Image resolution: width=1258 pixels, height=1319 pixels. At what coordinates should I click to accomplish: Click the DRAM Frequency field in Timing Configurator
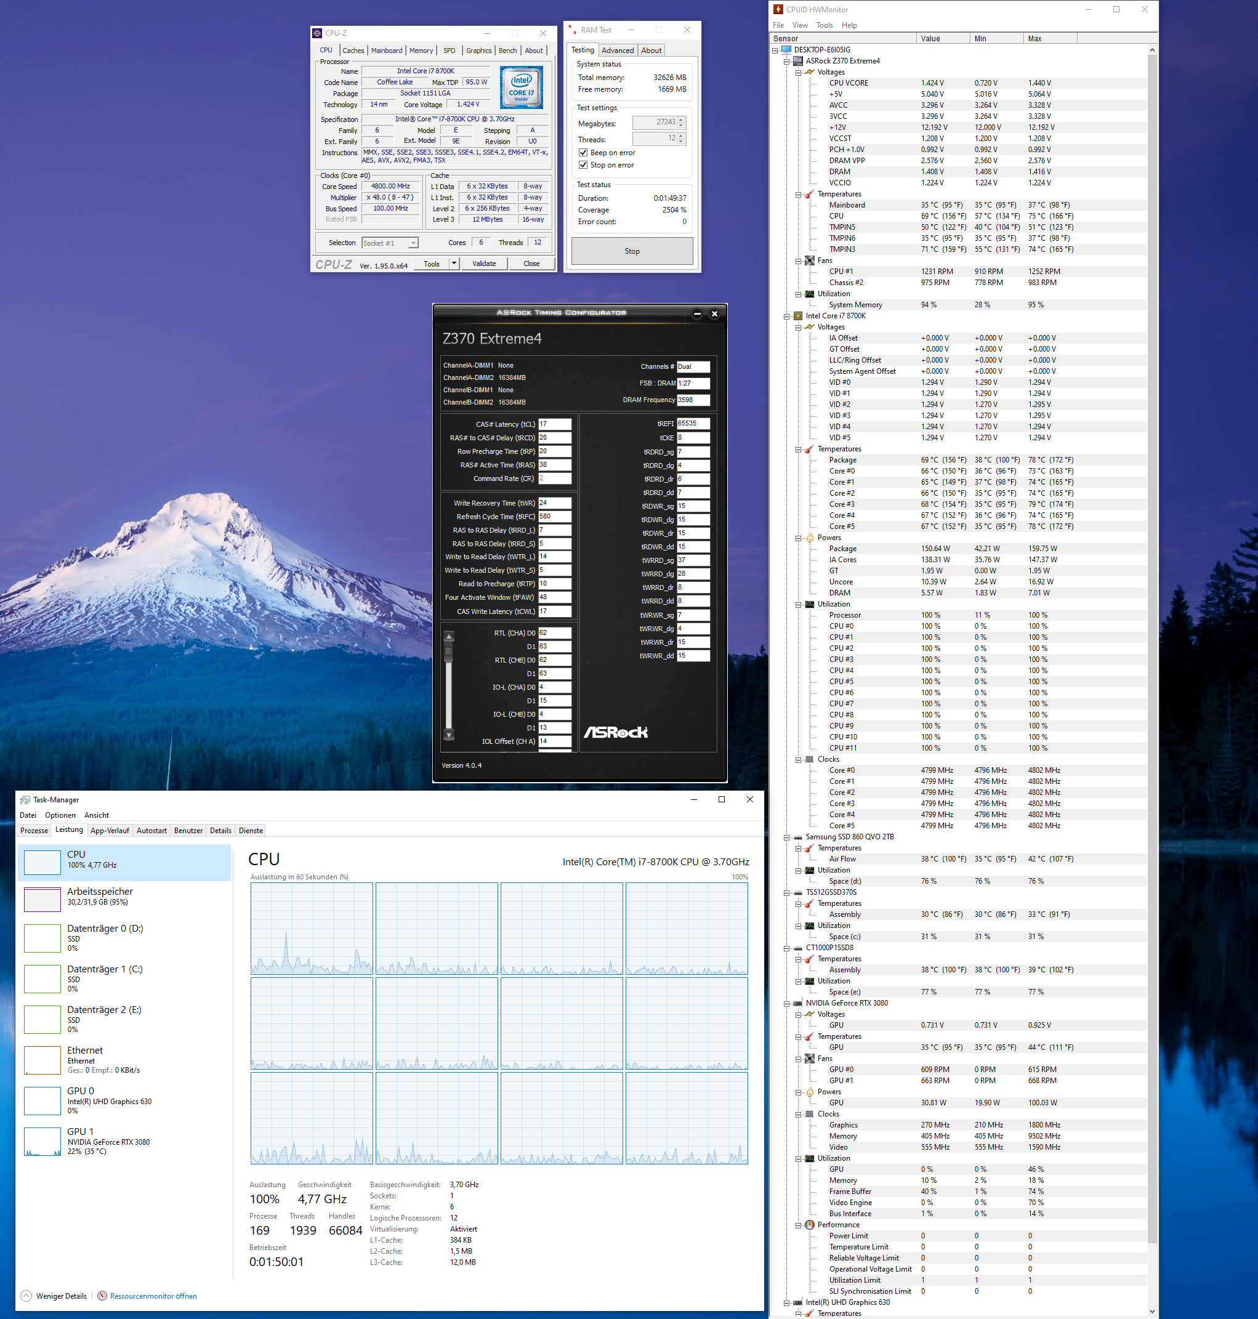tap(693, 400)
